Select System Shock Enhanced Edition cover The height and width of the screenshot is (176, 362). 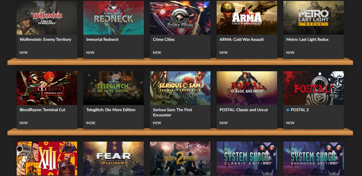point(314,158)
